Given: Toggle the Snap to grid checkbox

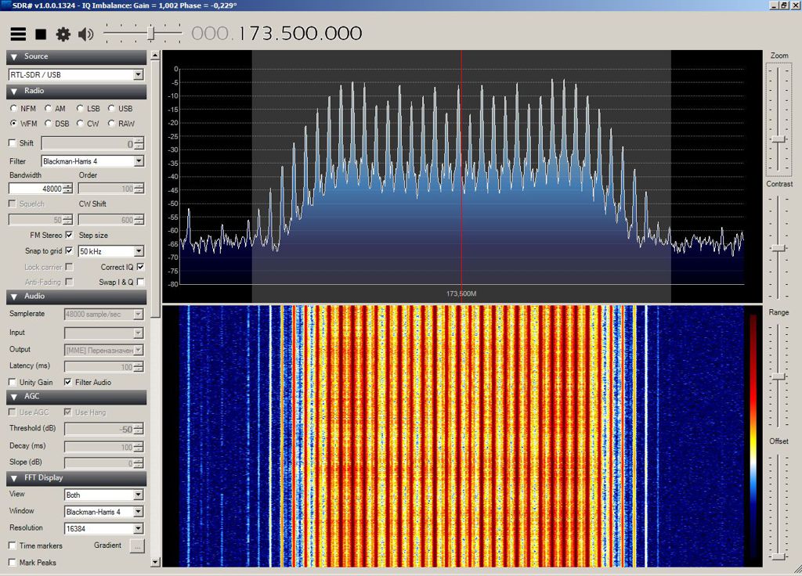Looking at the screenshot, I should [69, 251].
